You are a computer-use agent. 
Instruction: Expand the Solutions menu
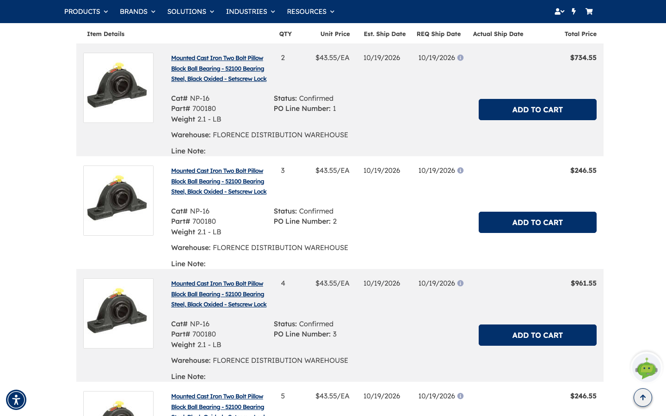point(191,12)
